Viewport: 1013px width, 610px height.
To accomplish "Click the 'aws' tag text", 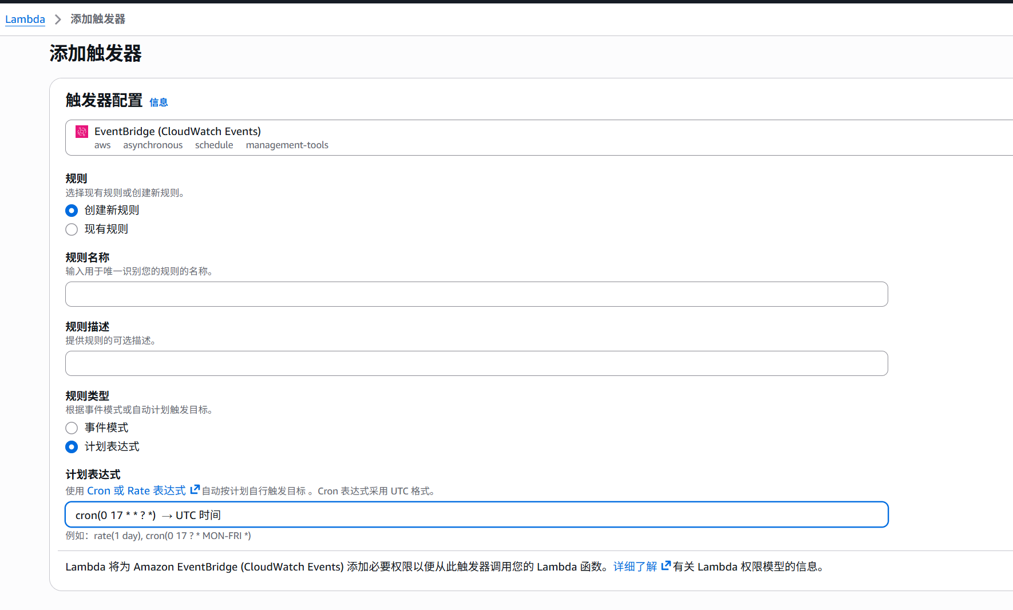I will [102, 145].
